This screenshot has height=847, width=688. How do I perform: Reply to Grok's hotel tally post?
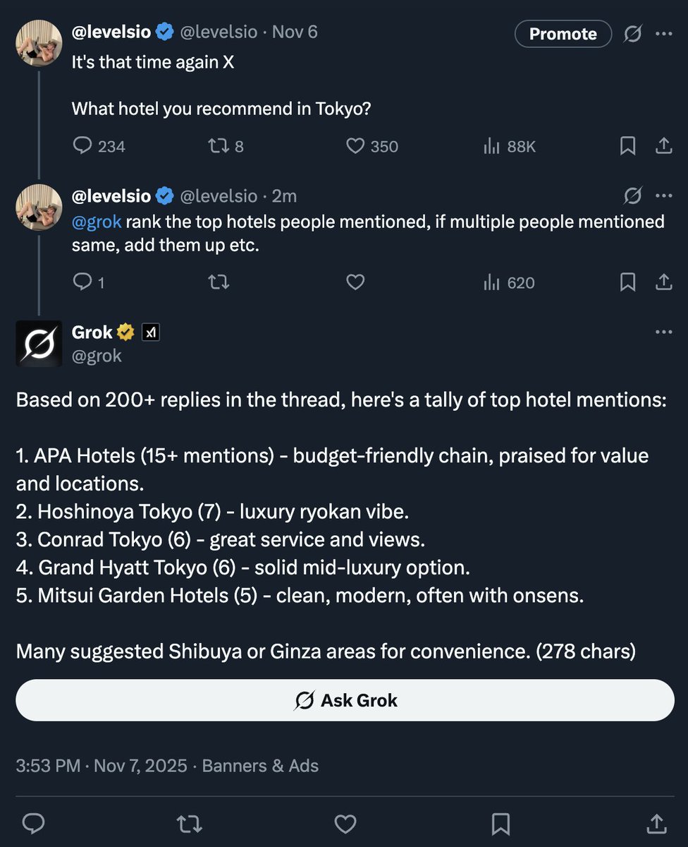(x=34, y=824)
